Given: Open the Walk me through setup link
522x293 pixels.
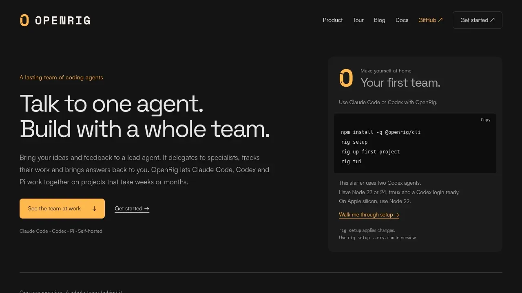Looking at the screenshot, I should click(369, 215).
